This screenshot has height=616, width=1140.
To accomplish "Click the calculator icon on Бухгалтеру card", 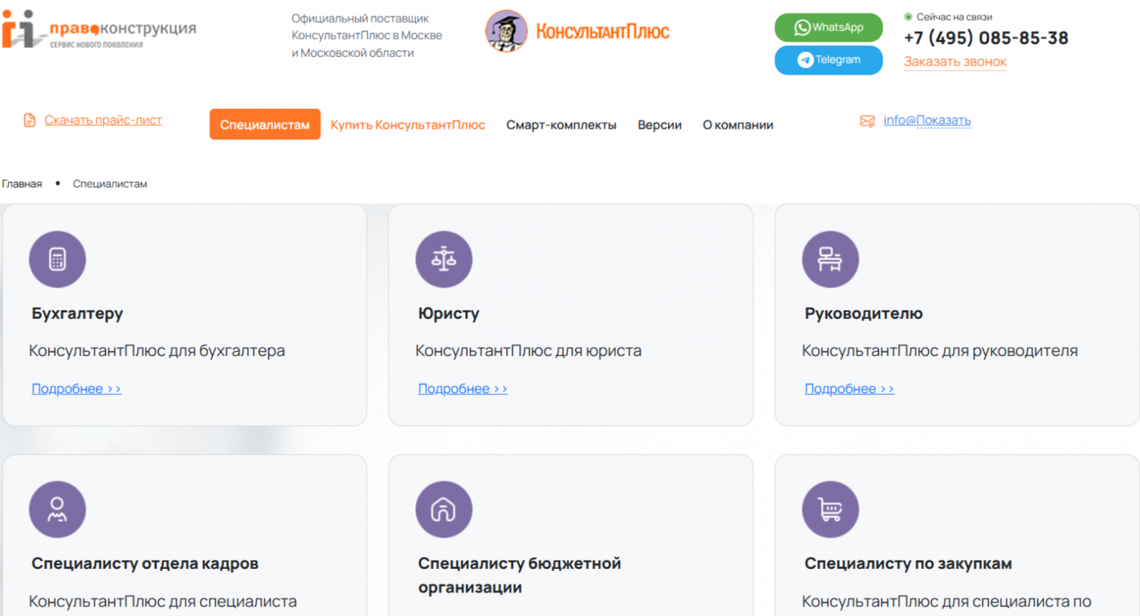I will (58, 259).
